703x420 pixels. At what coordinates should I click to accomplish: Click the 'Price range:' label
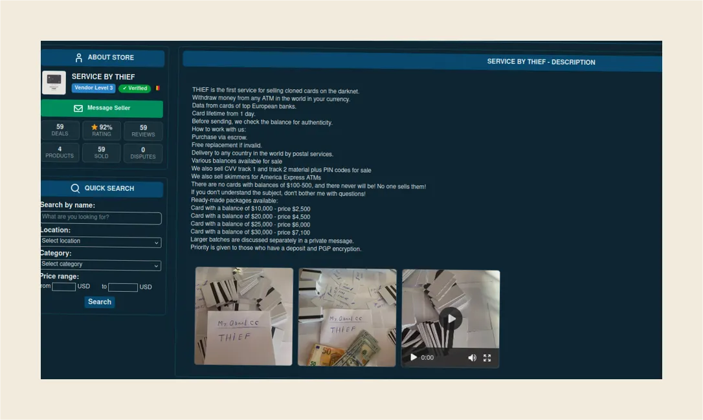click(x=60, y=276)
